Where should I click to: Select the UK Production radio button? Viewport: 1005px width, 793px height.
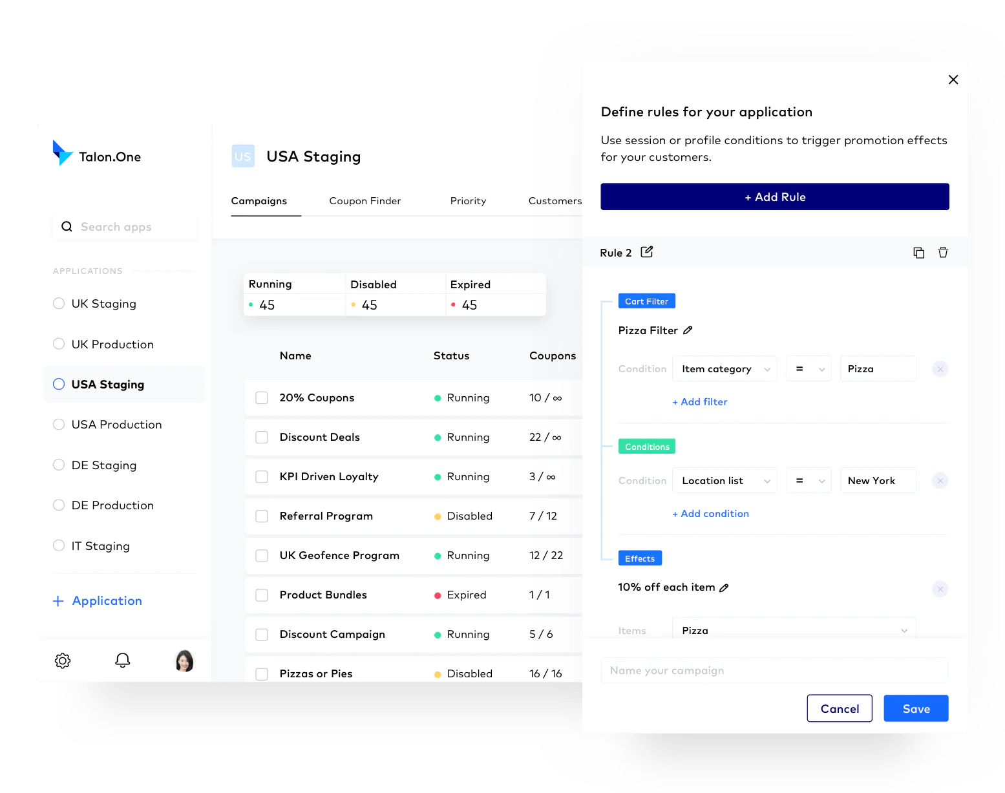59,344
